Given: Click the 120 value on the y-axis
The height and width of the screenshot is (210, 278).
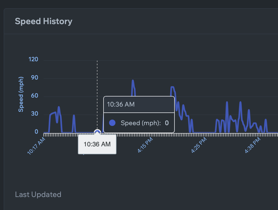Looking at the screenshot, I should pos(33,59).
